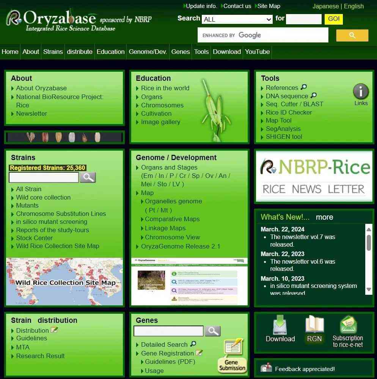
Task: Open the OryzaGenome Release 2.1 link
Action: [x=181, y=247]
